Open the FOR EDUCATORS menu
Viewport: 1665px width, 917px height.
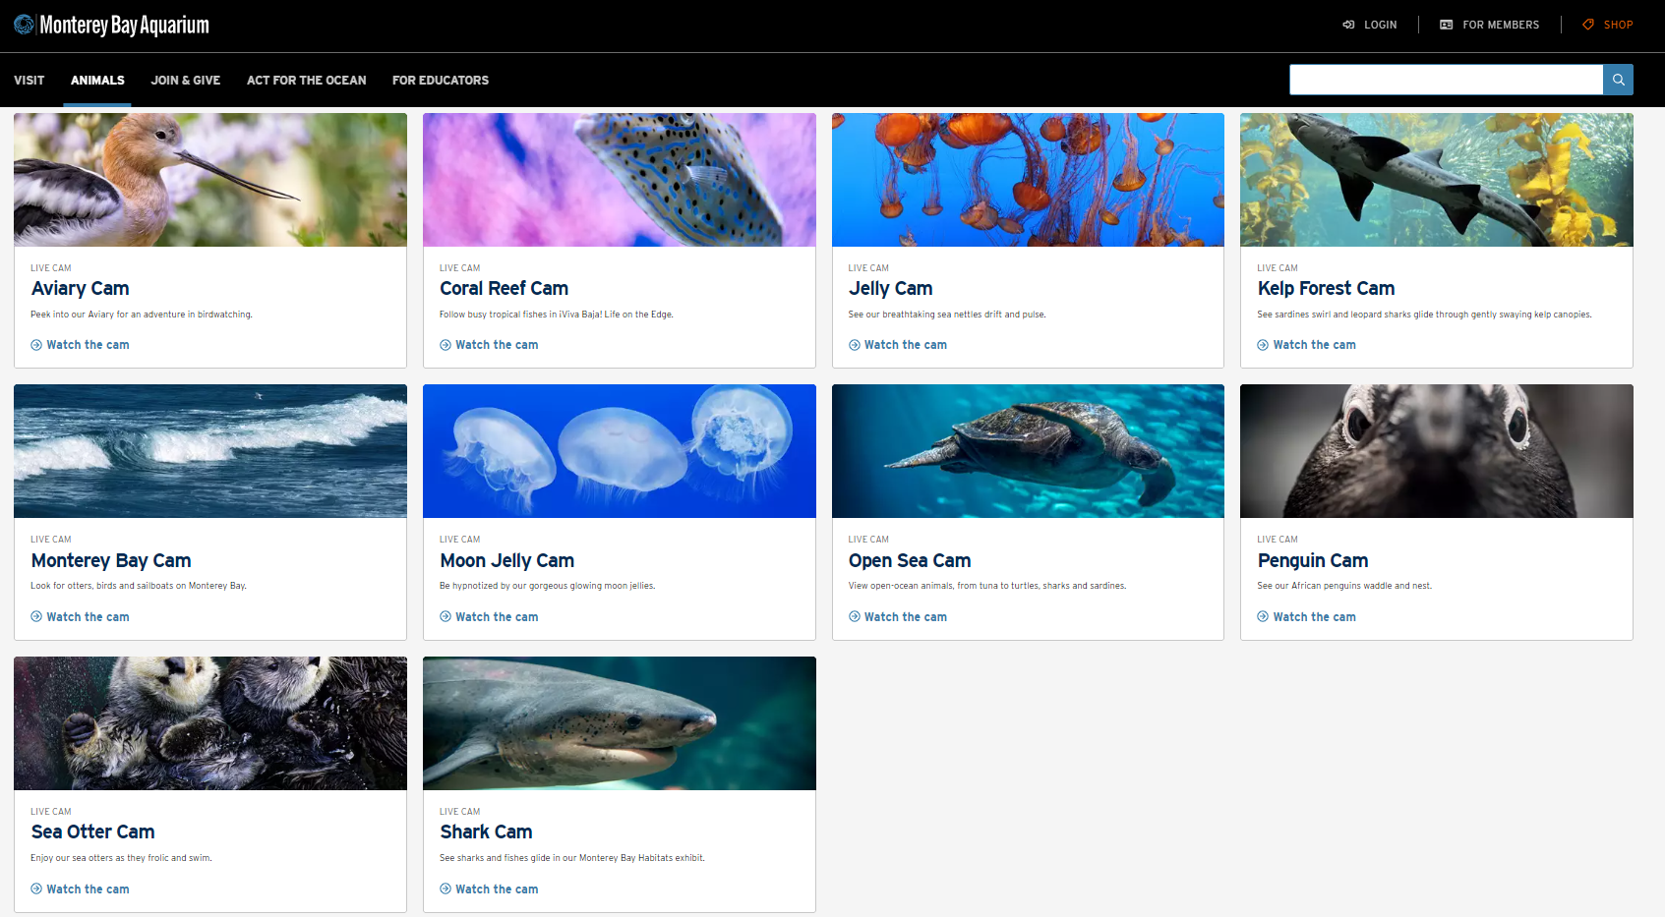coord(440,80)
